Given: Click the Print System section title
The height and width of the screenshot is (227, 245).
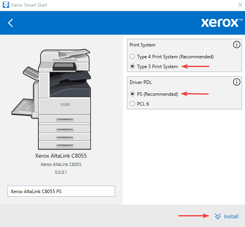Looking at the screenshot, I should 142,45.
